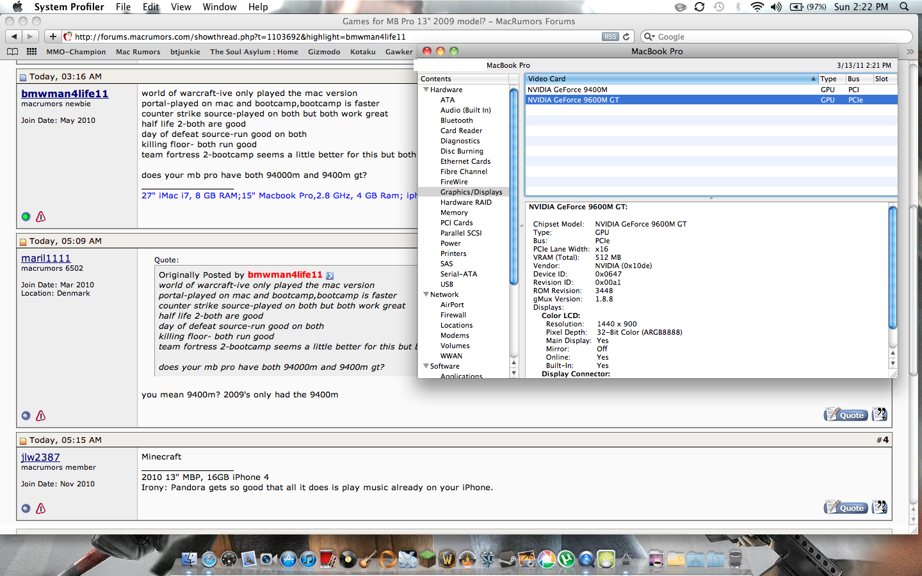Toggle Video Card column sort arrow
Screen dimensions: 922x576
point(813,79)
